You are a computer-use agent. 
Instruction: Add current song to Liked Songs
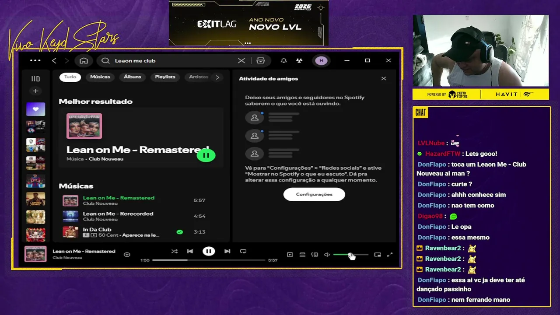(127, 254)
